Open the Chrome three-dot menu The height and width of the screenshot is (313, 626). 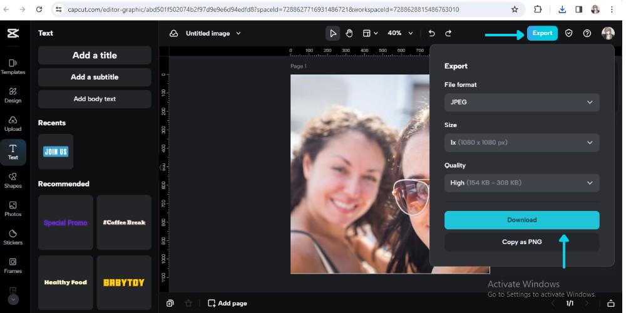click(612, 9)
